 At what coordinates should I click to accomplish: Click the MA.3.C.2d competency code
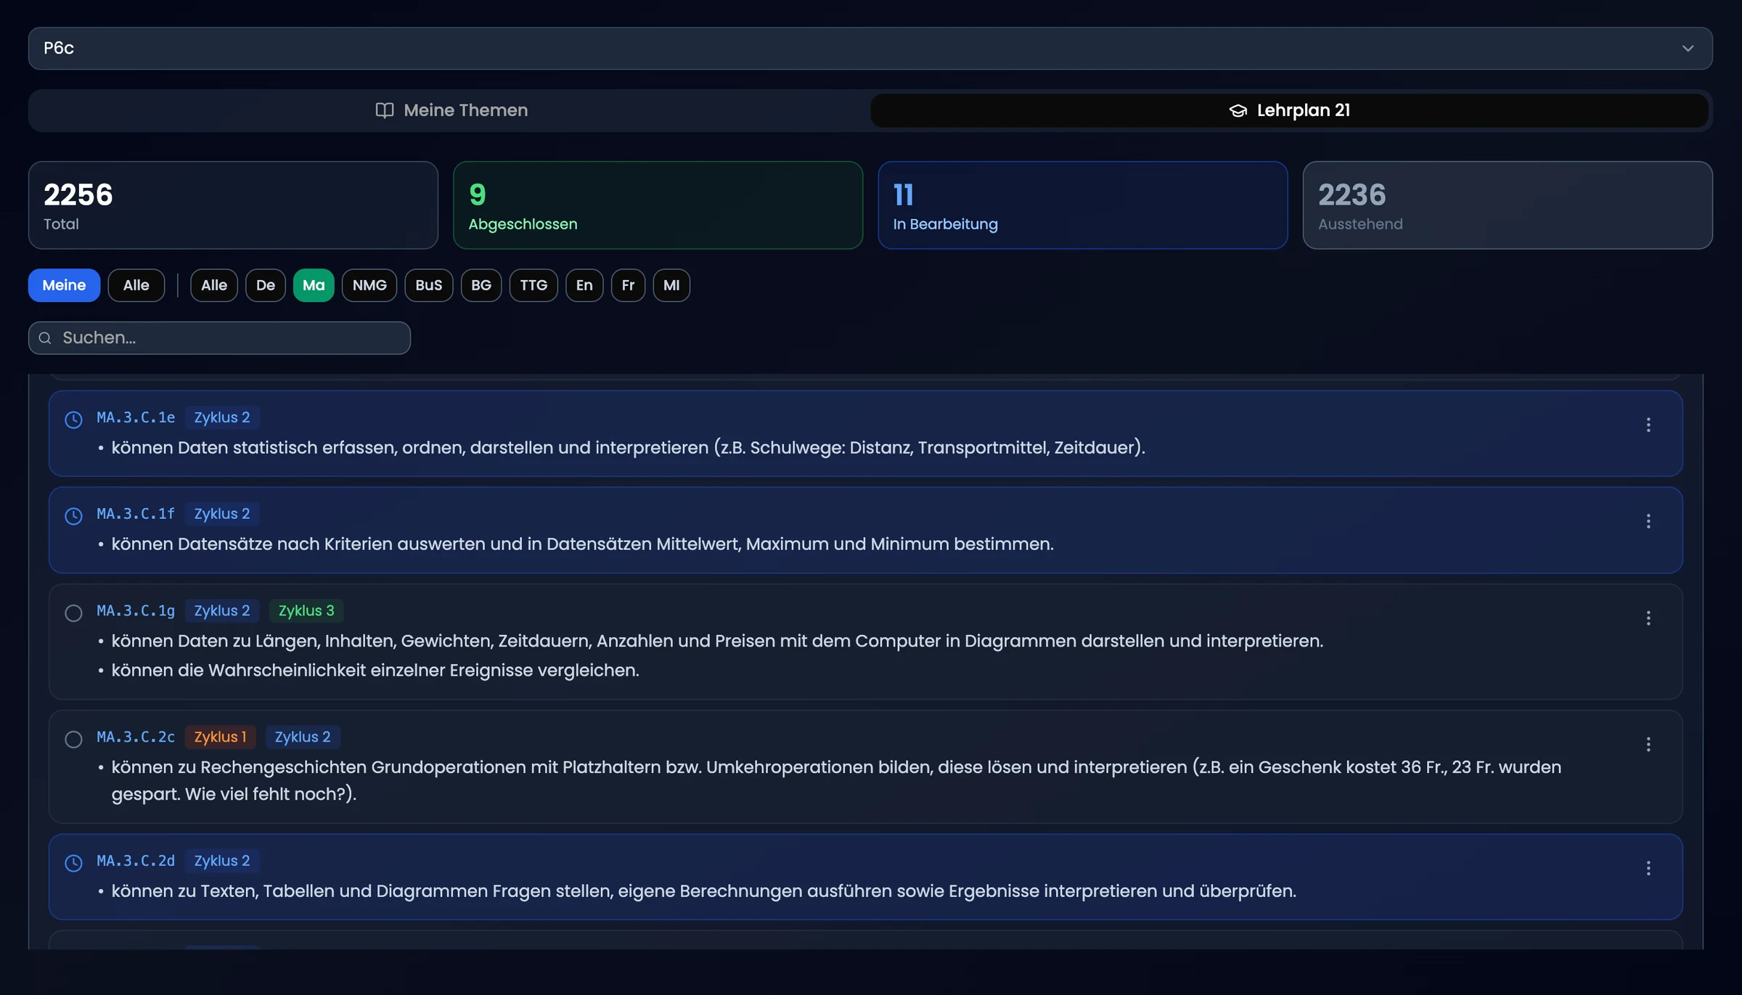click(x=136, y=861)
